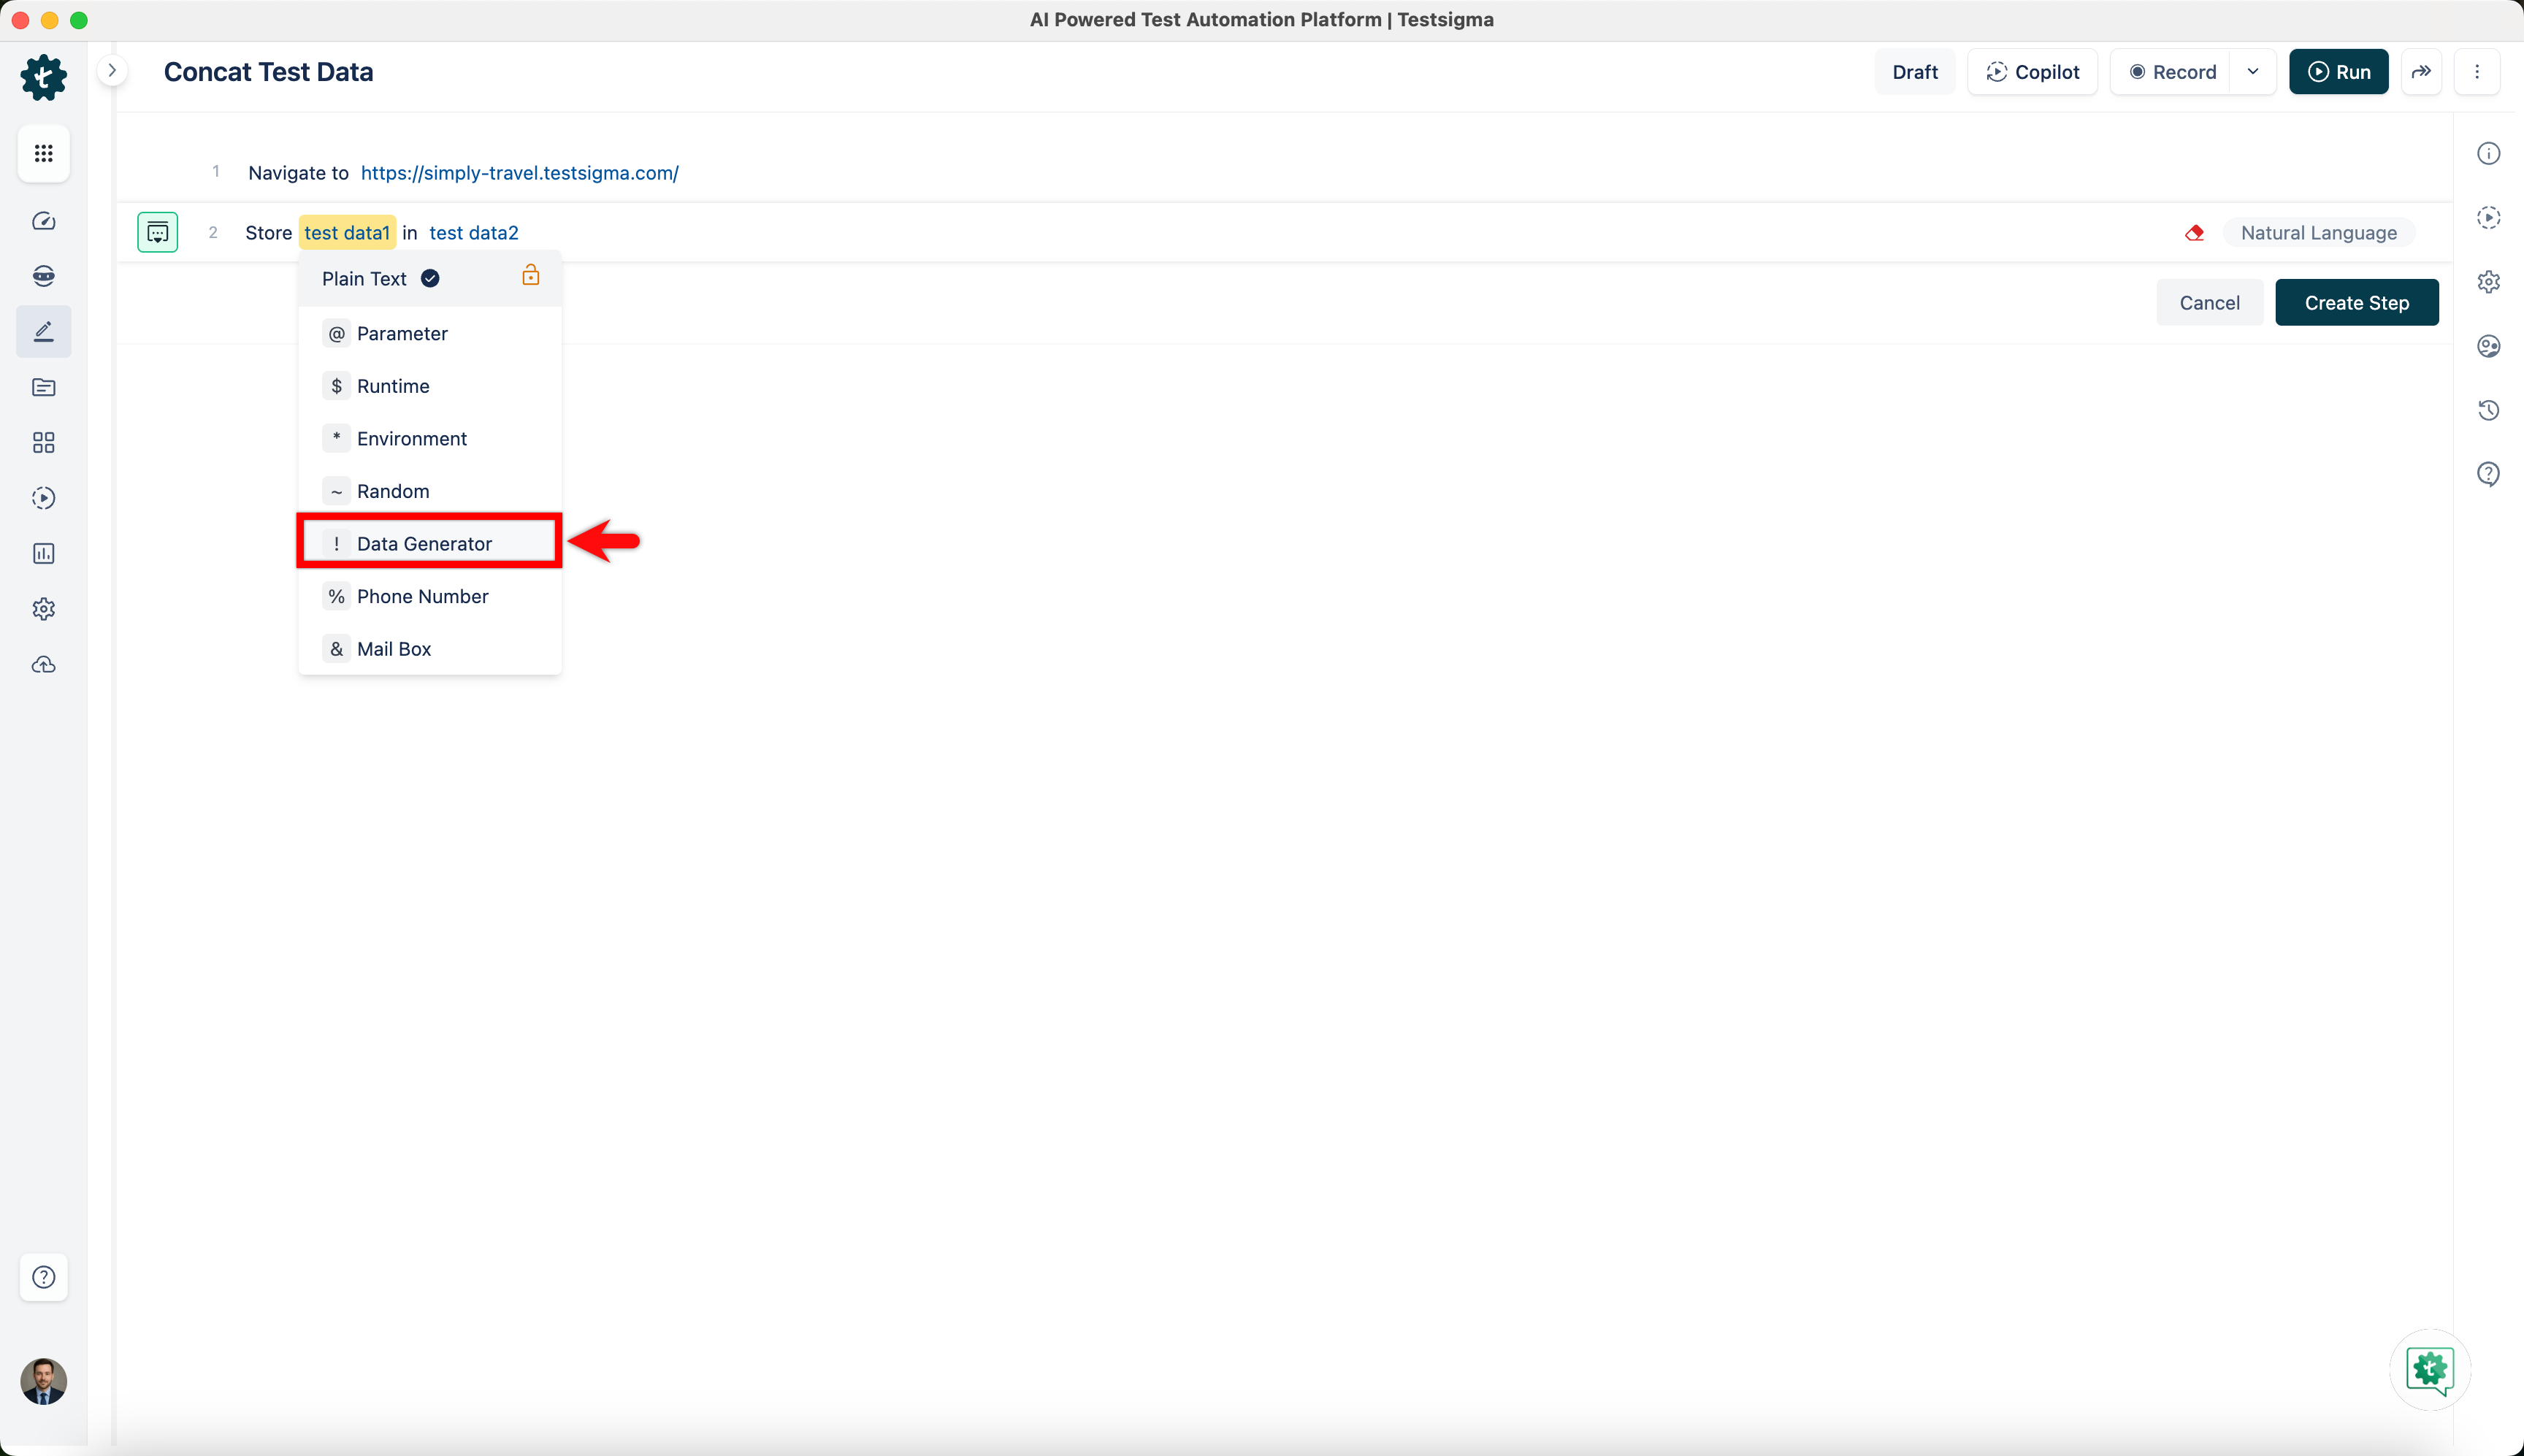Image resolution: width=2524 pixels, height=1456 pixels.
Task: Click the share arrow icon next to Run
Action: (2421, 72)
